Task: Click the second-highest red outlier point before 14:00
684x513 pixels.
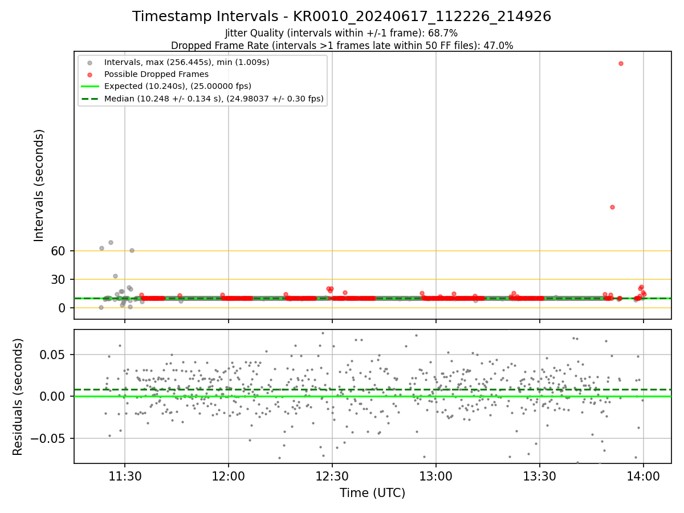Action: pyautogui.click(x=612, y=207)
